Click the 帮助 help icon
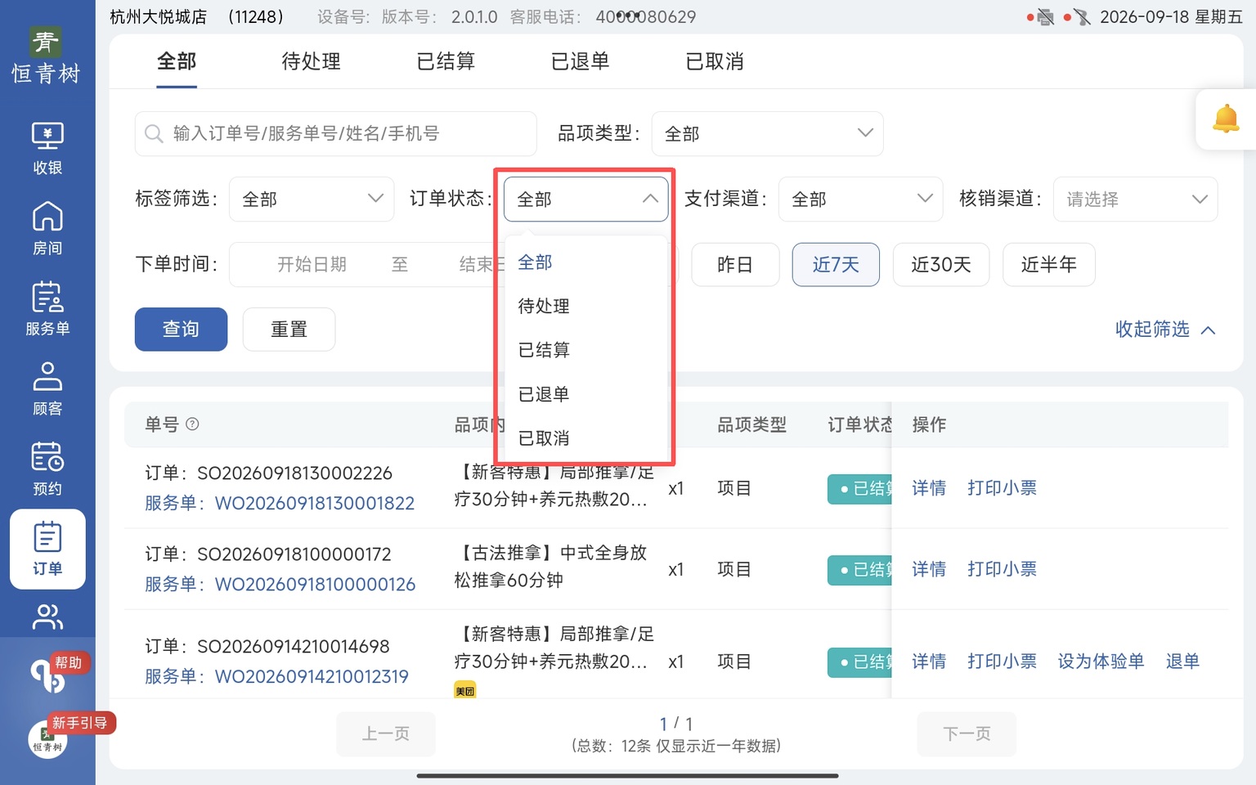Viewport: 1256px width, 785px height. pos(49,674)
